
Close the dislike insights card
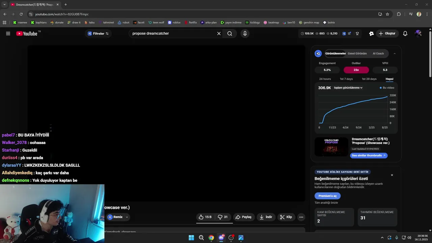(392, 175)
